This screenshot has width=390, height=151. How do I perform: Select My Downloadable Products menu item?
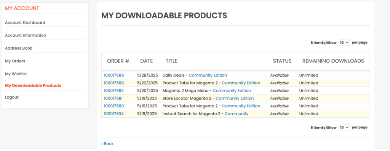point(33,85)
